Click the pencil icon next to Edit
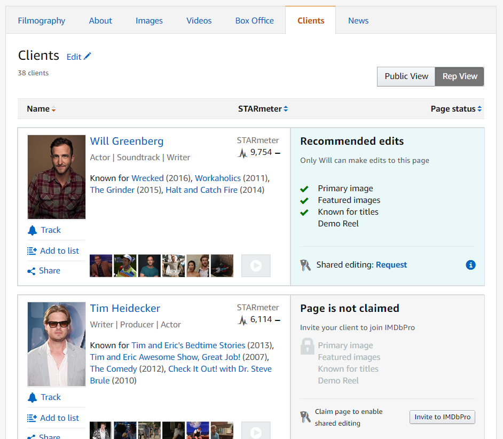503x439 pixels. 88,57
